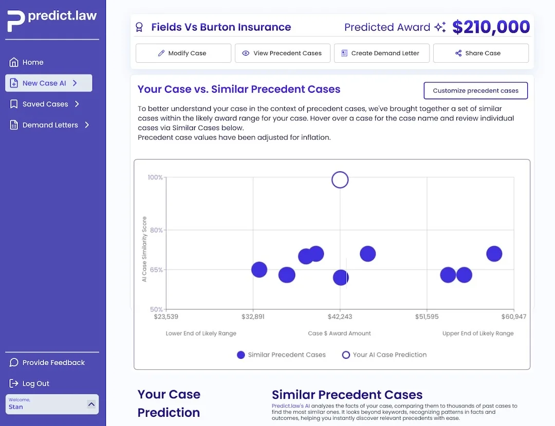555x426 pixels.
Task: Click the Home house icon
Action: (x=14, y=62)
